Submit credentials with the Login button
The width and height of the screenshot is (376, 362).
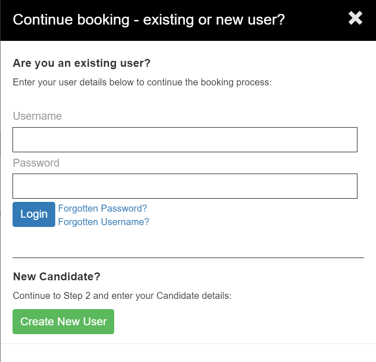(34, 214)
